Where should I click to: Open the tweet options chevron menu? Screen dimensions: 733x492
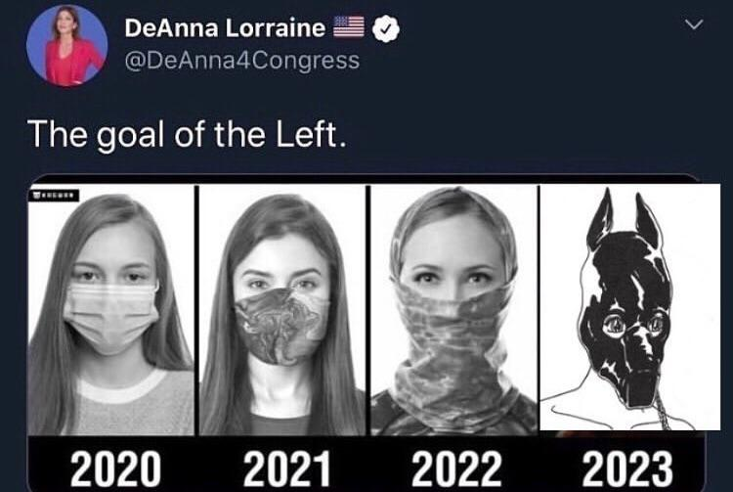click(x=694, y=23)
